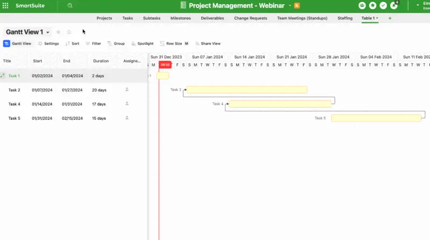Select the Task 2 row title
Viewport: 430px width, 240px height.
15,90
